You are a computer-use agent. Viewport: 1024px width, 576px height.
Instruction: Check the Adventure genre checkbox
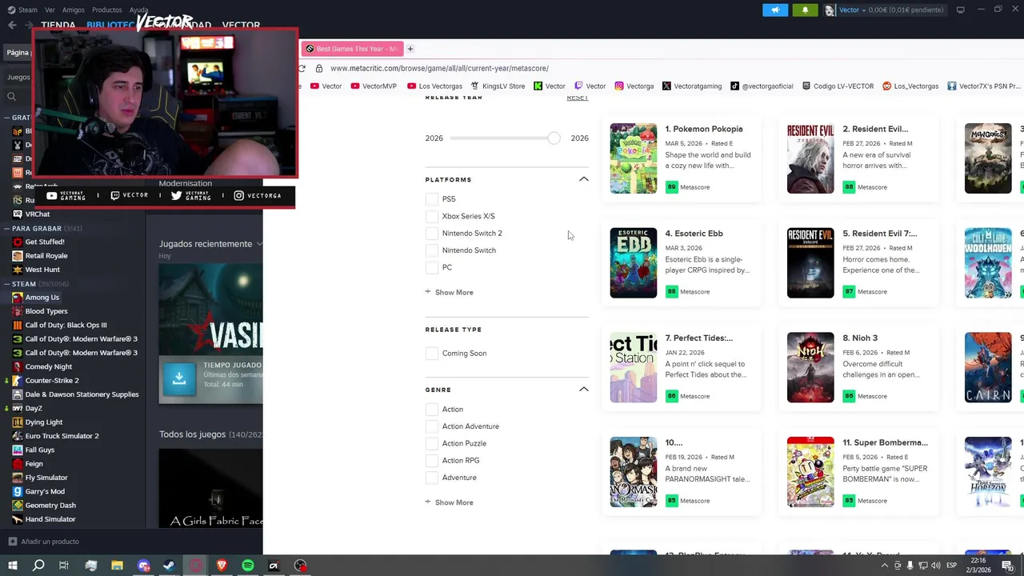[432, 478]
